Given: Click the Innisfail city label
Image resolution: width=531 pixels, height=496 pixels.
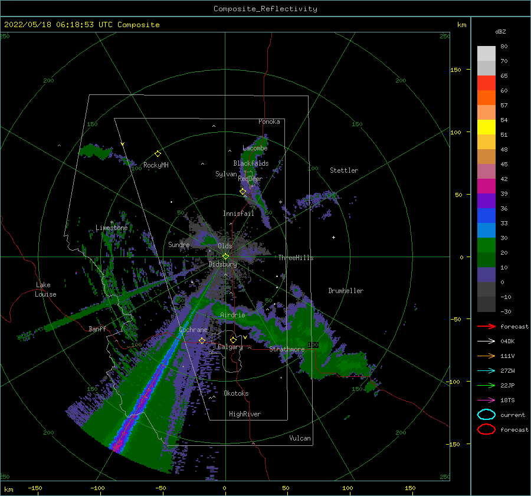Looking at the screenshot, I should coord(238,213).
